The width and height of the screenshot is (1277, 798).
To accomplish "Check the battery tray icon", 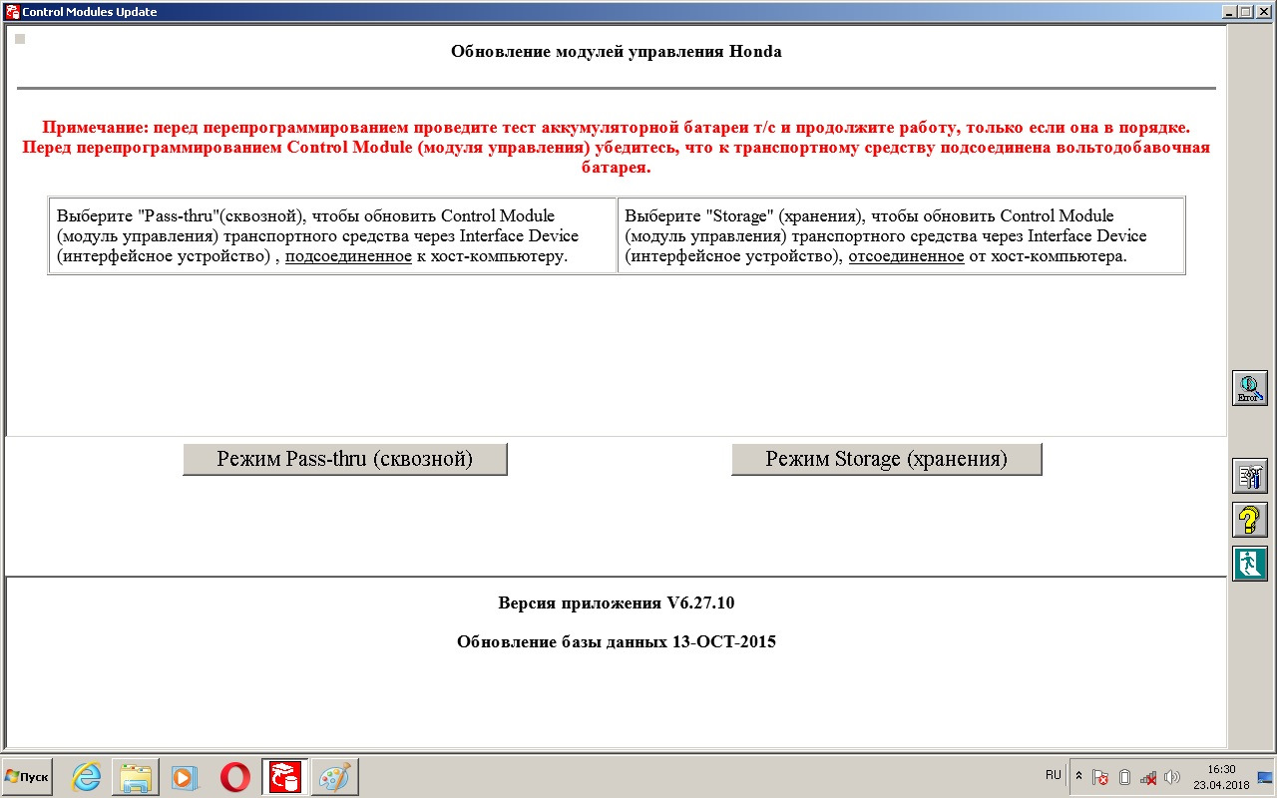I will (x=1124, y=777).
